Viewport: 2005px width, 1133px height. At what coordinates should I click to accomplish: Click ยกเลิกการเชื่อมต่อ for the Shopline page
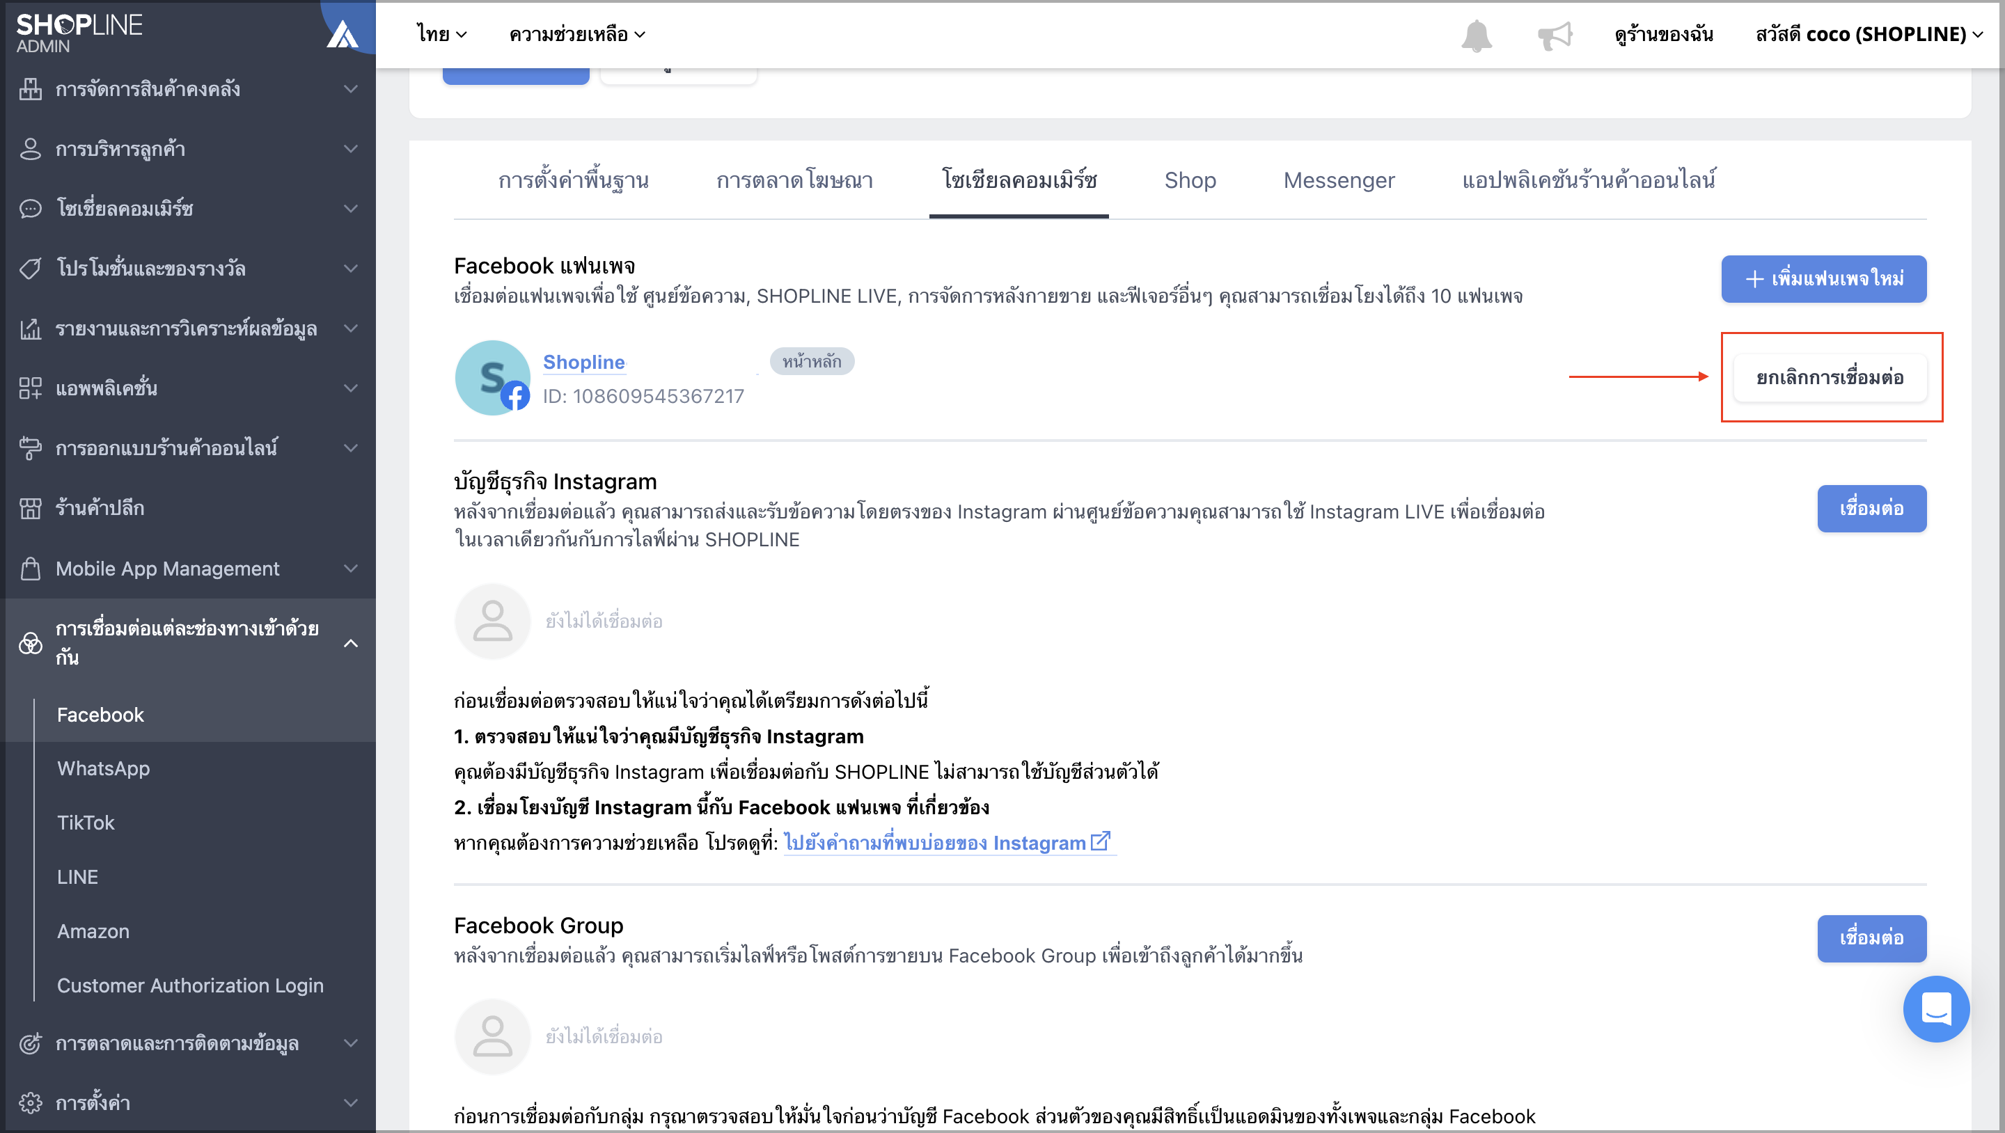[x=1830, y=378]
